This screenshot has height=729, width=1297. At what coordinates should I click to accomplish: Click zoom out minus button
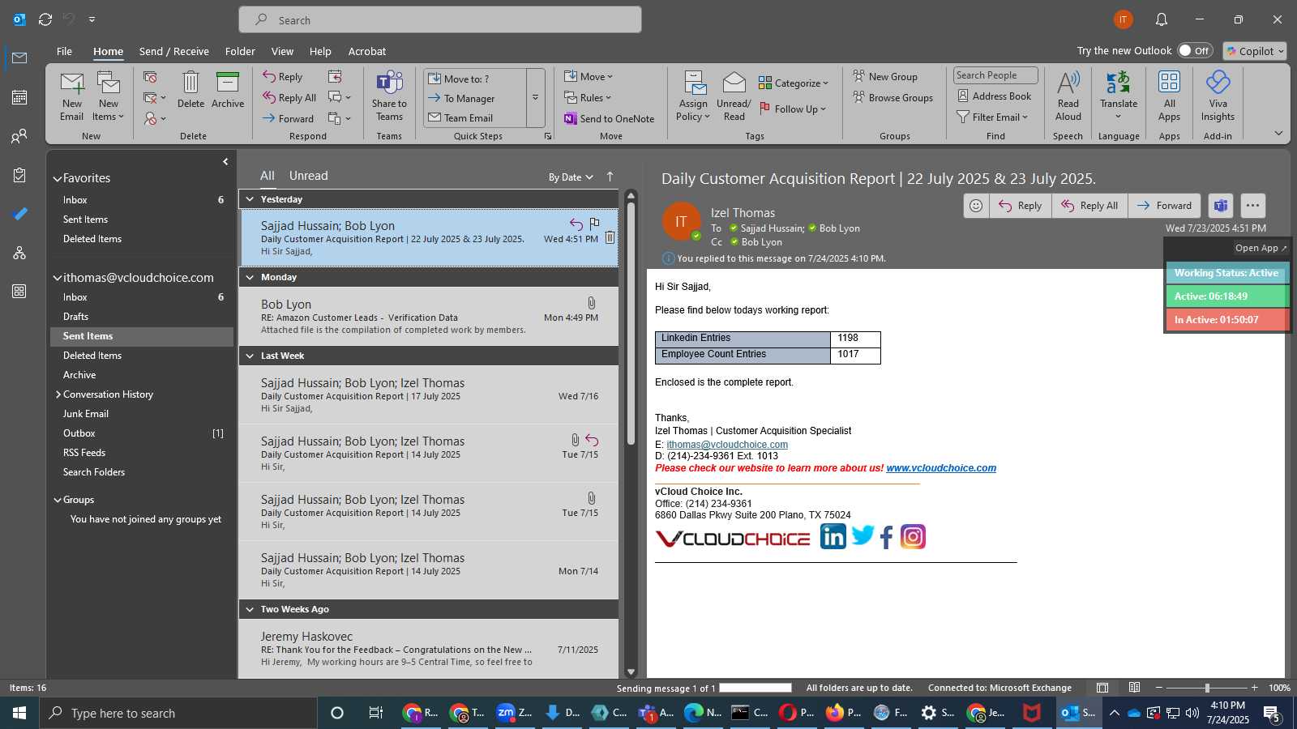(1159, 688)
